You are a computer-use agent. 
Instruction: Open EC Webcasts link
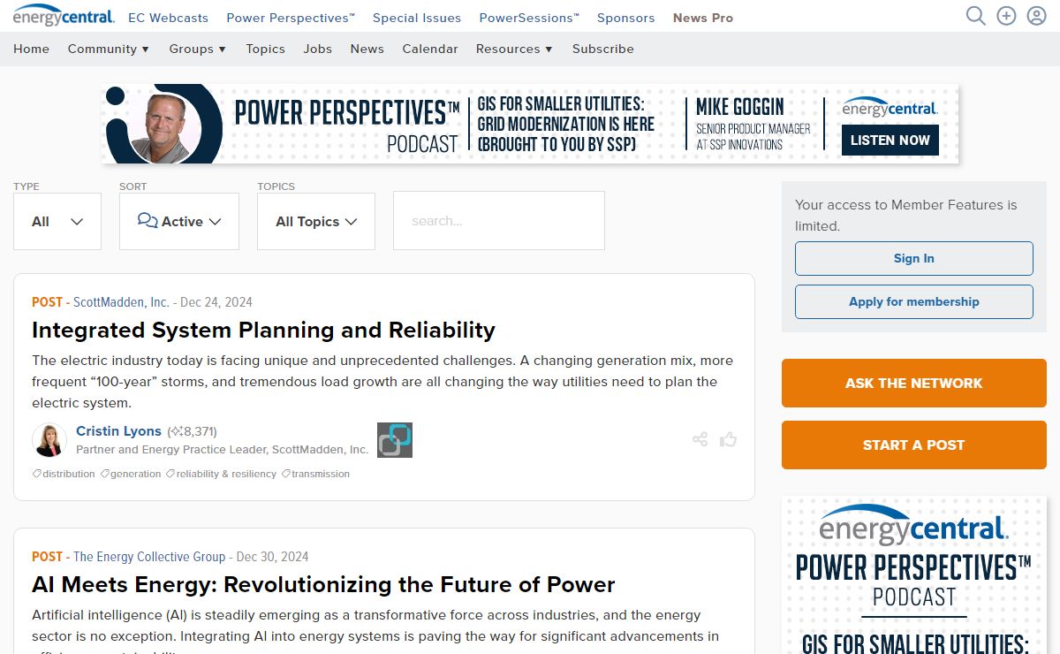coord(169,18)
